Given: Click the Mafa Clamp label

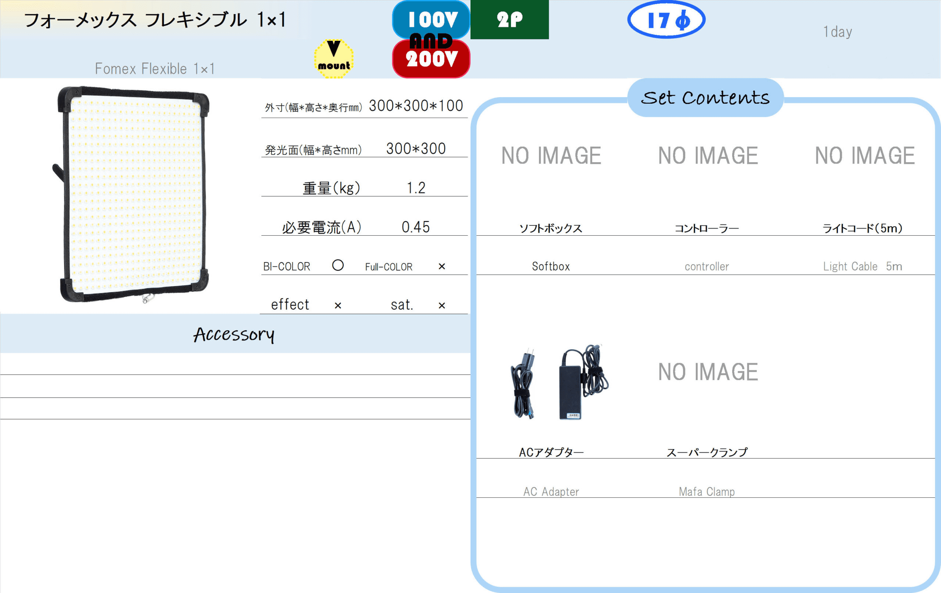Looking at the screenshot, I should coord(707,492).
